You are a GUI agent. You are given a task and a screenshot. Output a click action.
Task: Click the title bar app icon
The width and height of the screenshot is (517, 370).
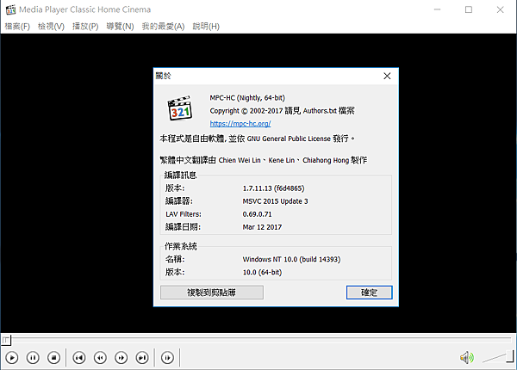click(10, 9)
